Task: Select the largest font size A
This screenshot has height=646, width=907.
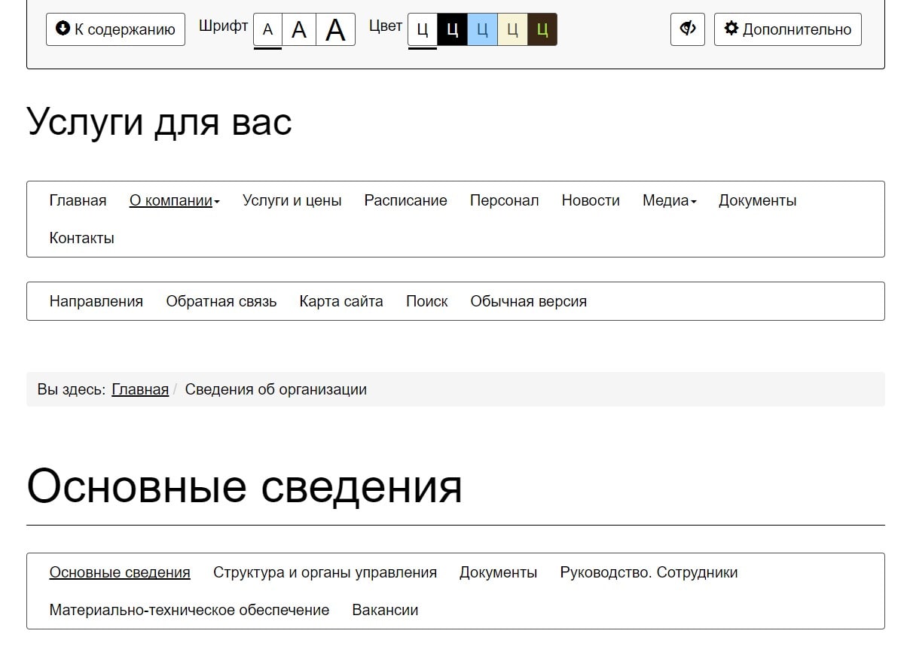Action: (x=335, y=30)
